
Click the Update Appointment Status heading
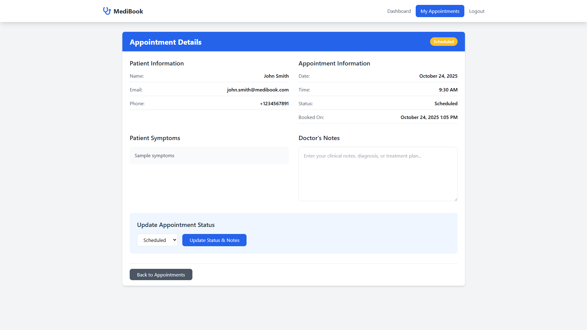(x=176, y=225)
